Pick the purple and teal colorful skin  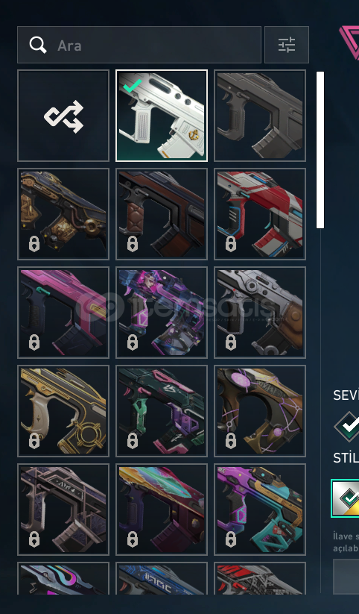(x=260, y=510)
